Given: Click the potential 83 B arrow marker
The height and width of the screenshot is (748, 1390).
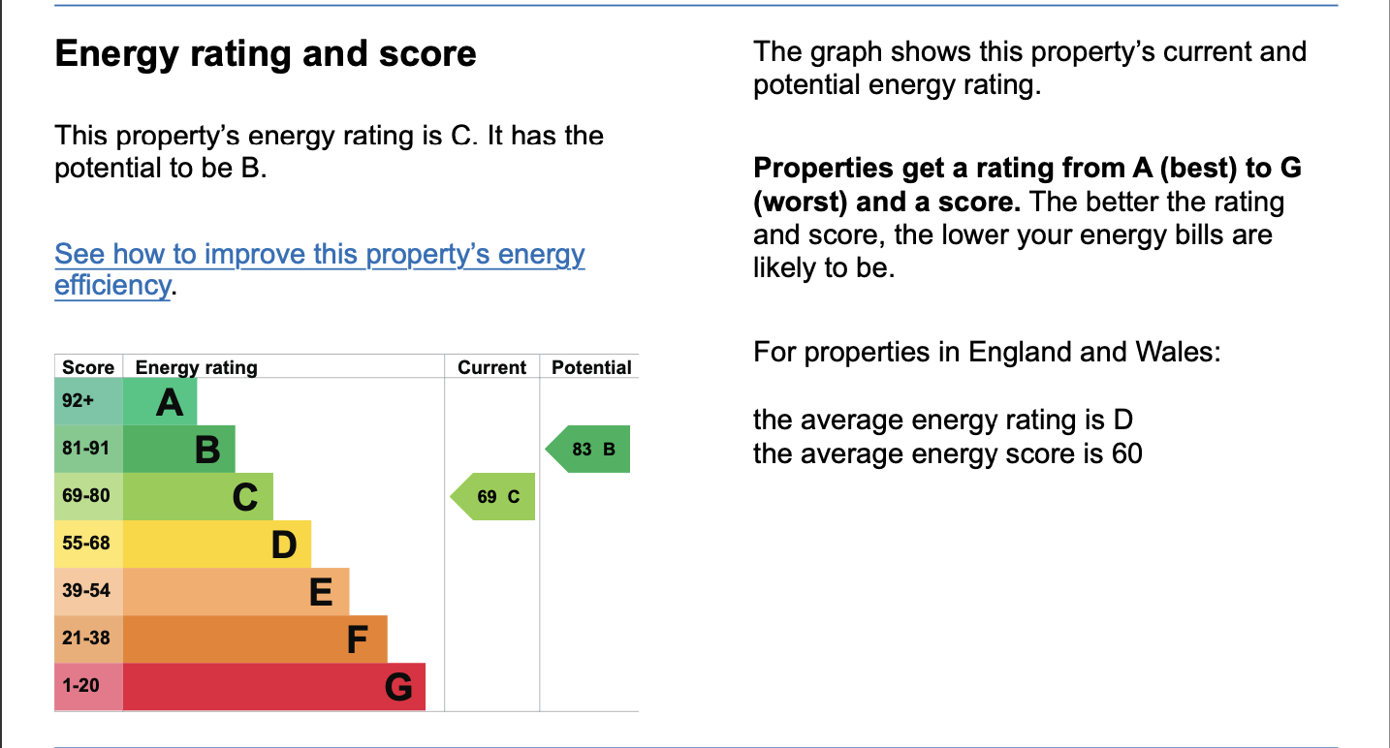Looking at the screenshot, I should (589, 449).
